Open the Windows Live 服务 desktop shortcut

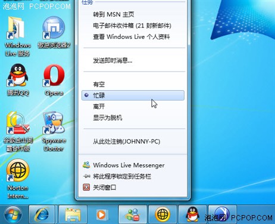[17, 36]
